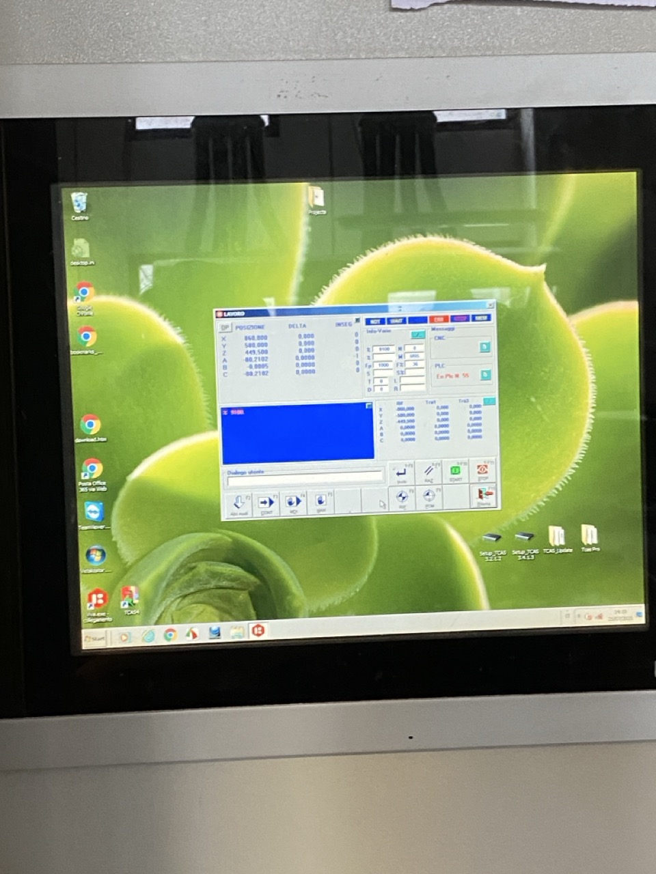656x874 pixels.
Task: Open the Windows Start button
Action: coord(95,639)
